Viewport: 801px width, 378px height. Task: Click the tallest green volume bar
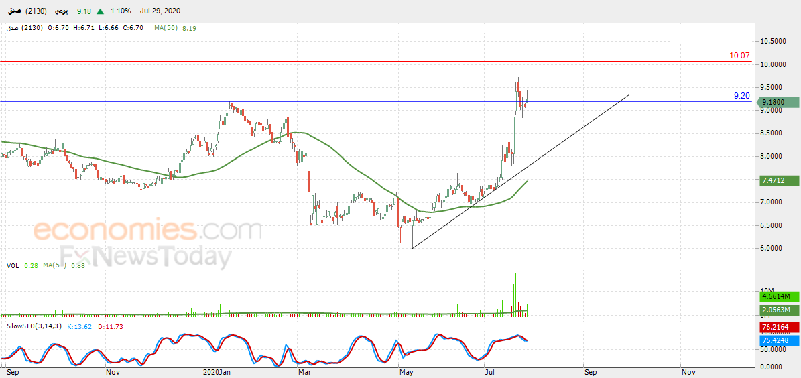coord(515,295)
